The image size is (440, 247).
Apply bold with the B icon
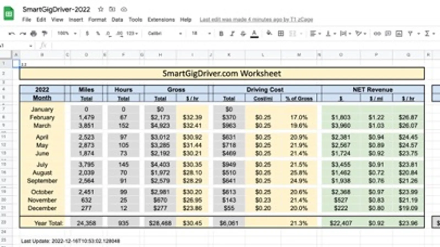point(221,34)
